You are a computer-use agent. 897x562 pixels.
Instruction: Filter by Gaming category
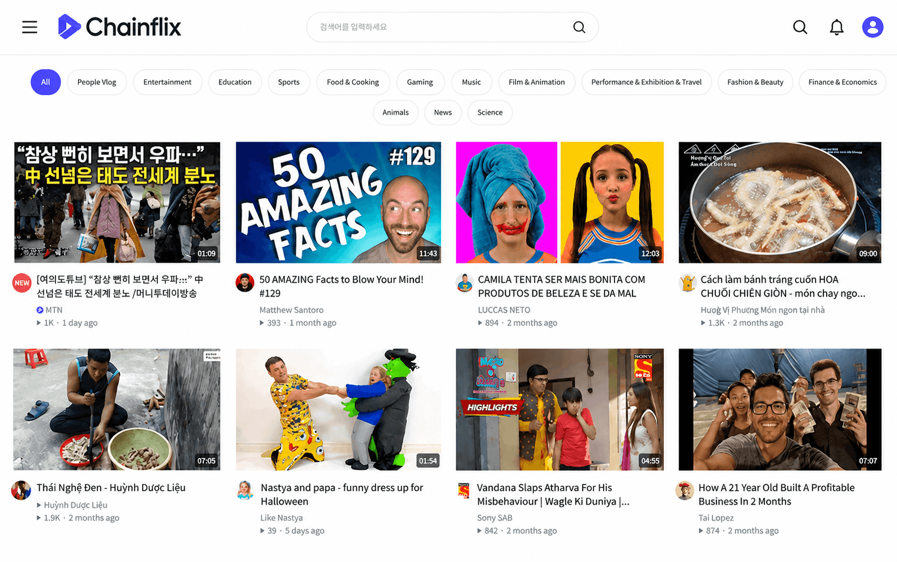pos(420,82)
